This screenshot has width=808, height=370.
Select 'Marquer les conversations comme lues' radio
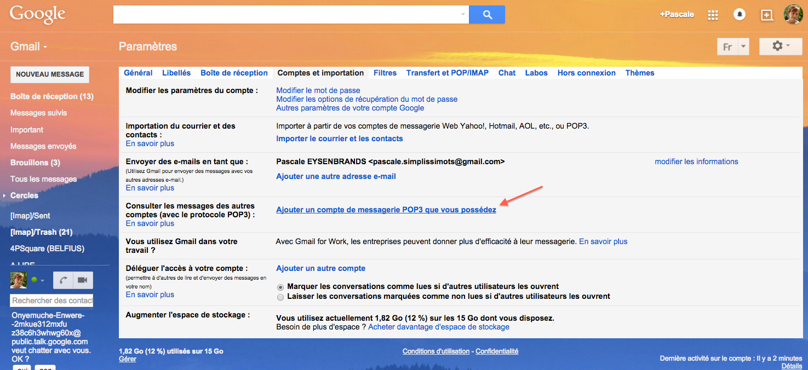280,287
